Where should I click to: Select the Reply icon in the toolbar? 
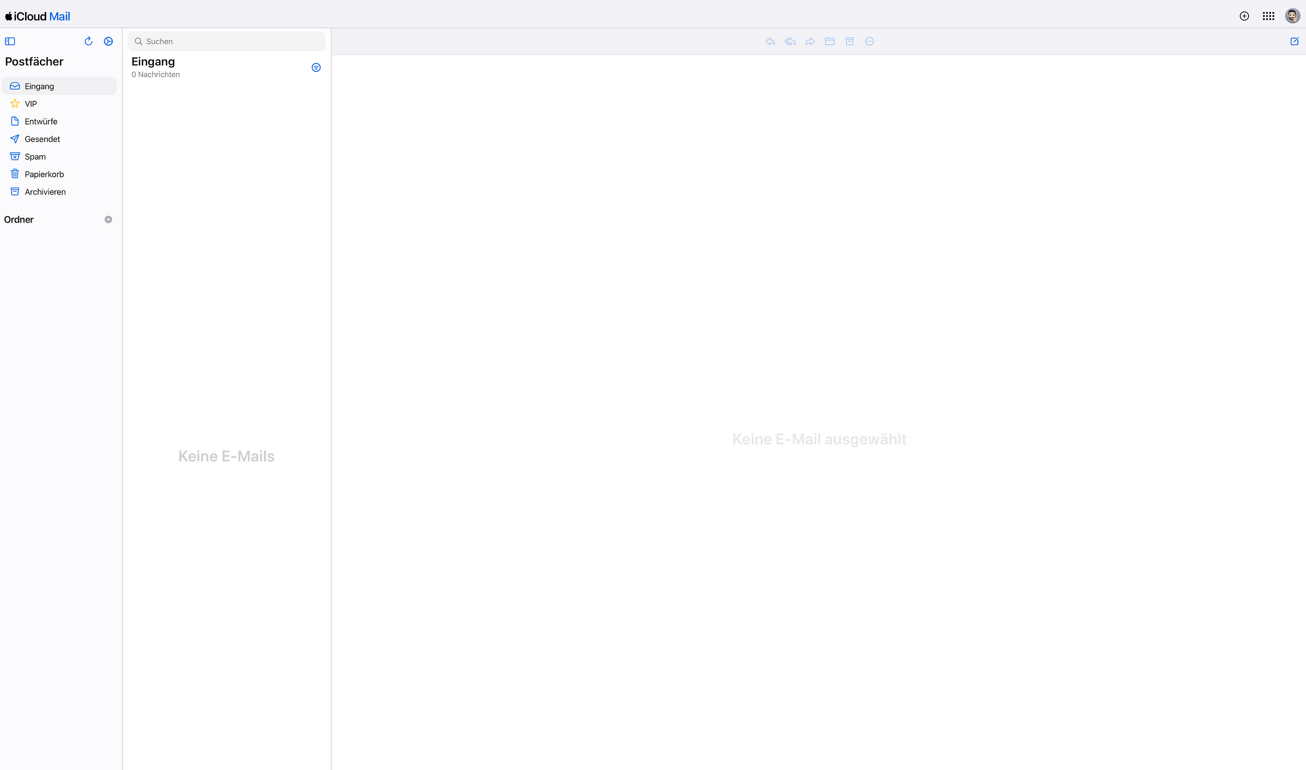click(770, 41)
